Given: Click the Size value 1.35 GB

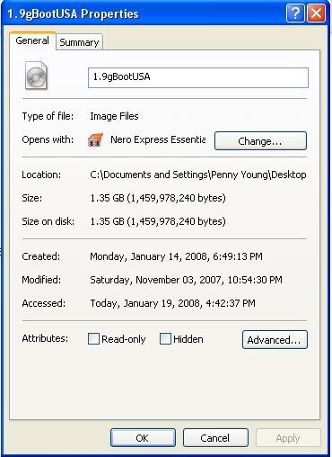Looking at the screenshot, I should click(x=158, y=198).
